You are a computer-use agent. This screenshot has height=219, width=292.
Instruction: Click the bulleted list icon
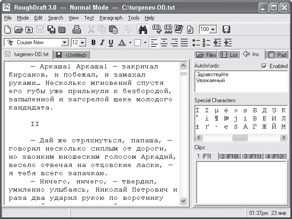[x=196, y=42]
